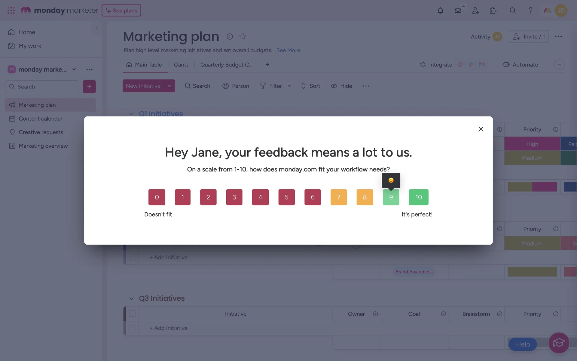Select the green 10 rating square
Image resolution: width=577 pixels, height=361 pixels.
[418, 197]
